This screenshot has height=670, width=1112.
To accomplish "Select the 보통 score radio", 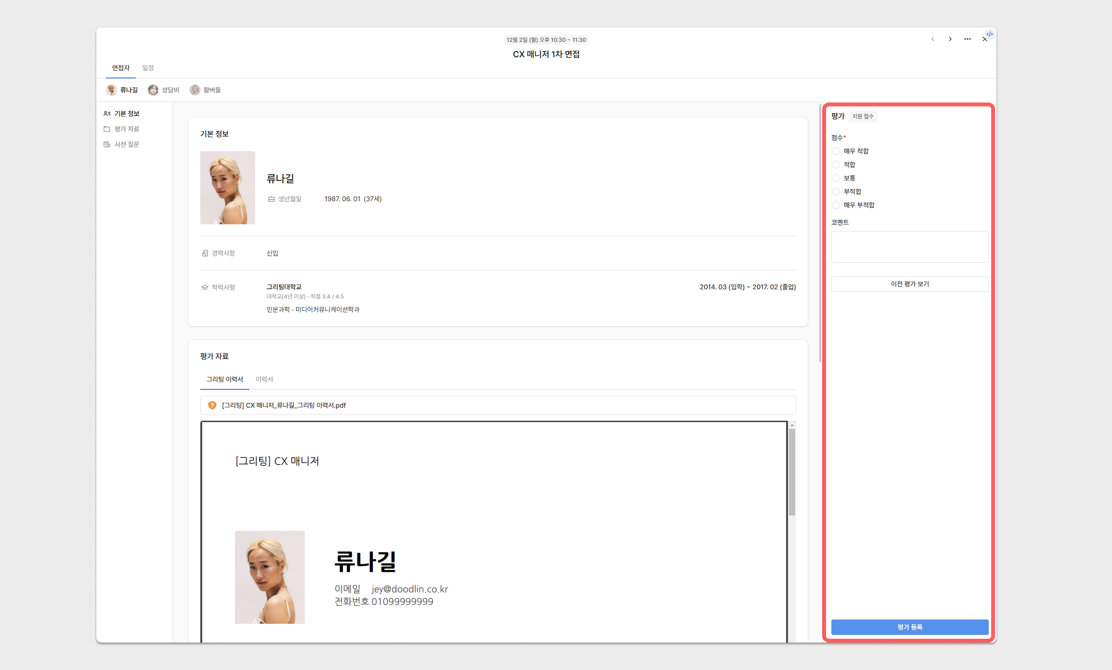I will [x=836, y=178].
